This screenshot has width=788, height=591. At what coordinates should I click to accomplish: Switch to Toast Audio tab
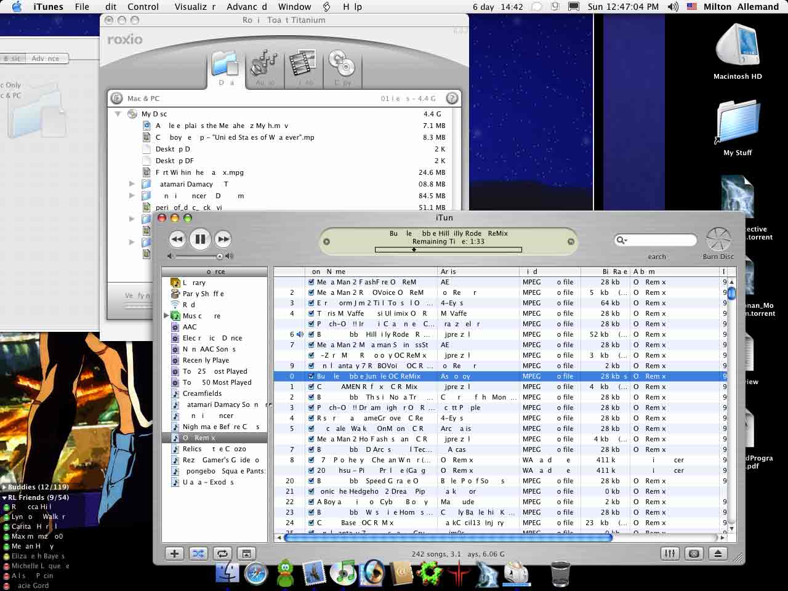pos(264,69)
